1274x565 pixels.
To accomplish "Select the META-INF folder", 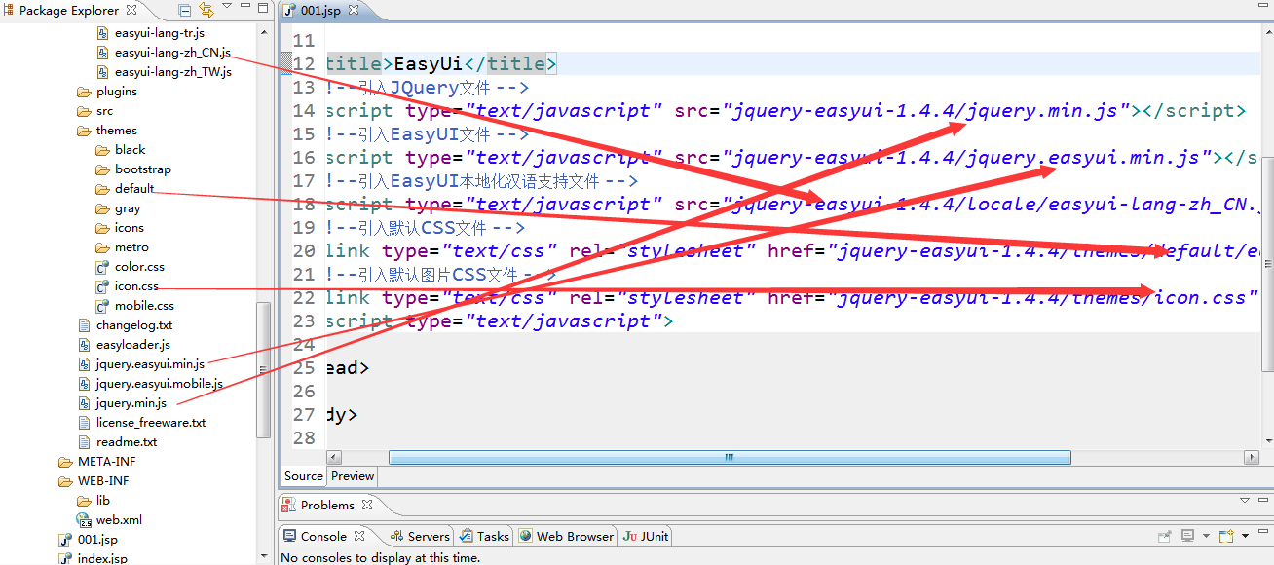I will coord(97,461).
